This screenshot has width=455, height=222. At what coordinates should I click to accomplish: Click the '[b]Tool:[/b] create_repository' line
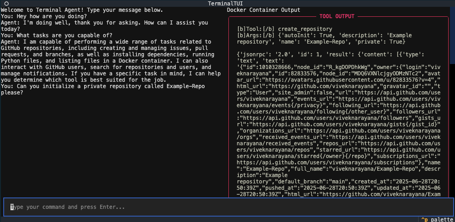(284, 29)
